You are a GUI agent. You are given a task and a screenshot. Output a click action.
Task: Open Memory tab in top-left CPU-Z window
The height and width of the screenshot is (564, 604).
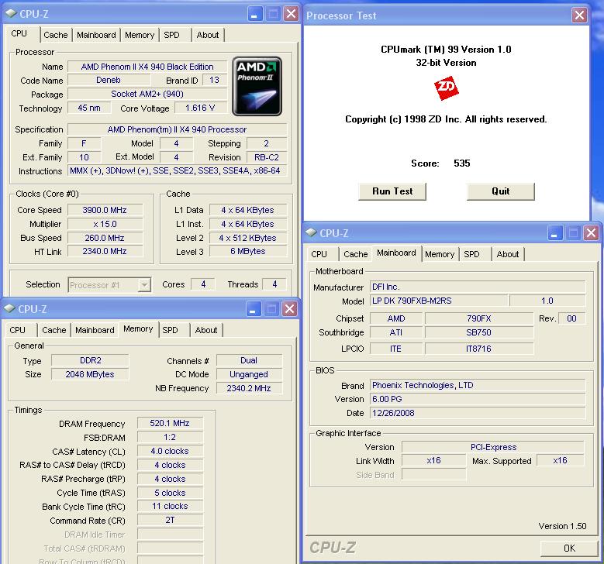click(x=140, y=35)
